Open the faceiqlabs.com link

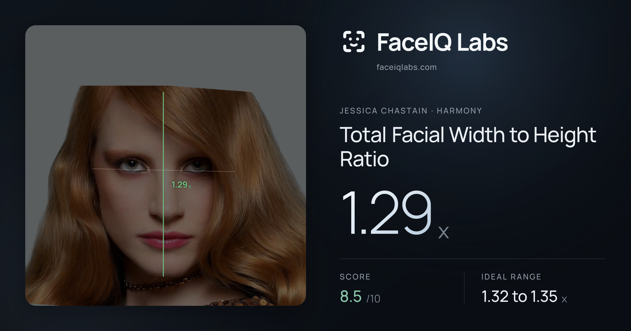406,67
